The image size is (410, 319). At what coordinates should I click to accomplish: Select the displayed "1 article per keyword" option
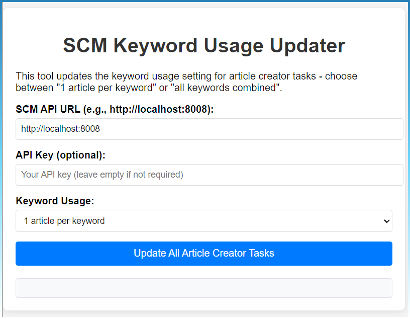click(x=64, y=221)
